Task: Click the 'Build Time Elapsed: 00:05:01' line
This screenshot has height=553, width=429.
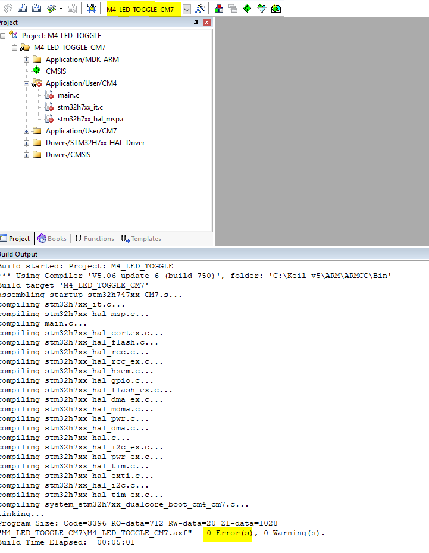Action: 67,542
